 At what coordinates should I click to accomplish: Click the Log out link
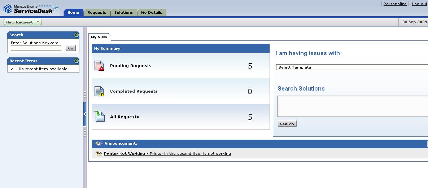pos(420,4)
